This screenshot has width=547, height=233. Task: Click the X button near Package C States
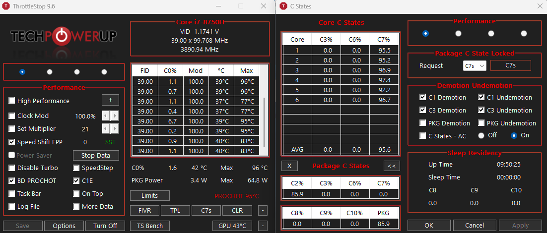[x=289, y=166]
